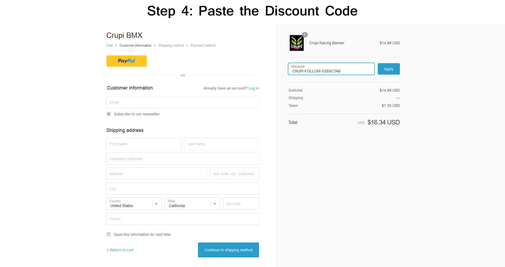Viewport: 505px width, 267px height.
Task: Toggle the Subscribe to our newsletter checkbox
Action: (109, 114)
